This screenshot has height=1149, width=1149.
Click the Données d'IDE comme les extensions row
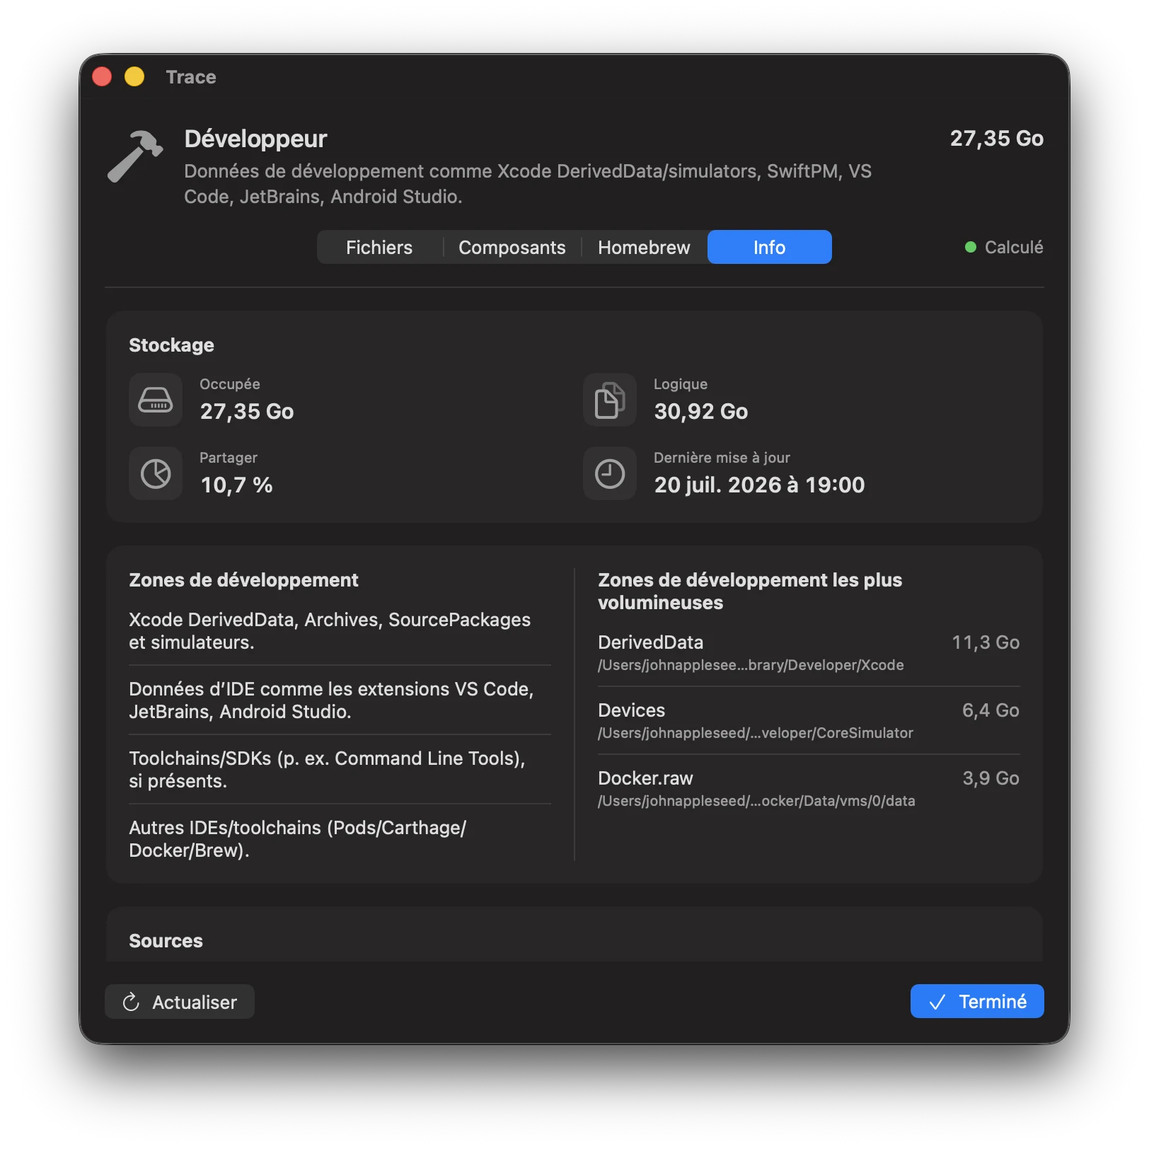(x=340, y=700)
